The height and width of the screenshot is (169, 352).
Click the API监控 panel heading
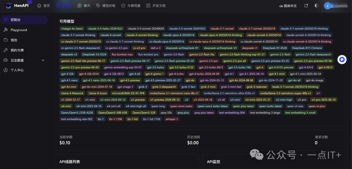pyautogui.click(x=213, y=162)
